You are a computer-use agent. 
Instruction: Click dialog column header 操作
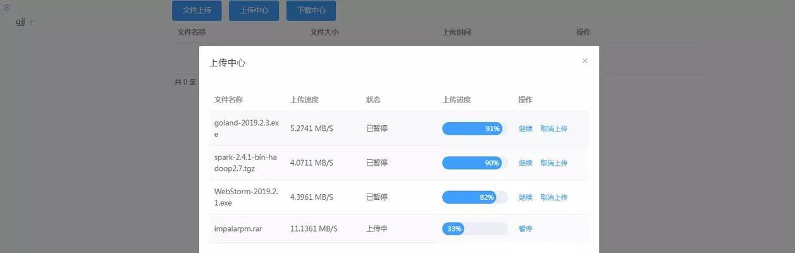(526, 100)
